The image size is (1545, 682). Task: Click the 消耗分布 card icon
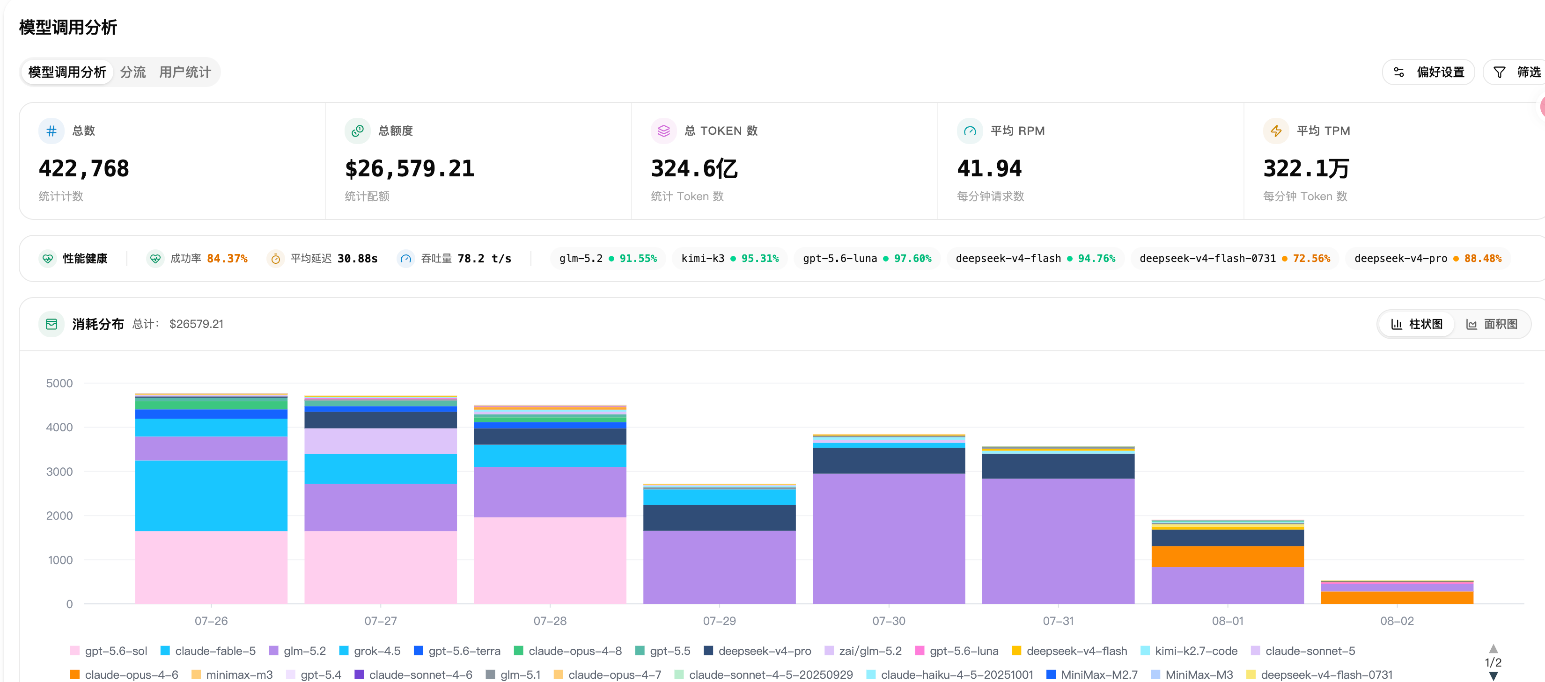coord(51,324)
